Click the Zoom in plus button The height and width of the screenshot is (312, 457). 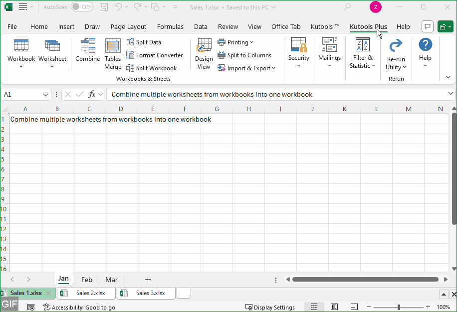click(428, 307)
